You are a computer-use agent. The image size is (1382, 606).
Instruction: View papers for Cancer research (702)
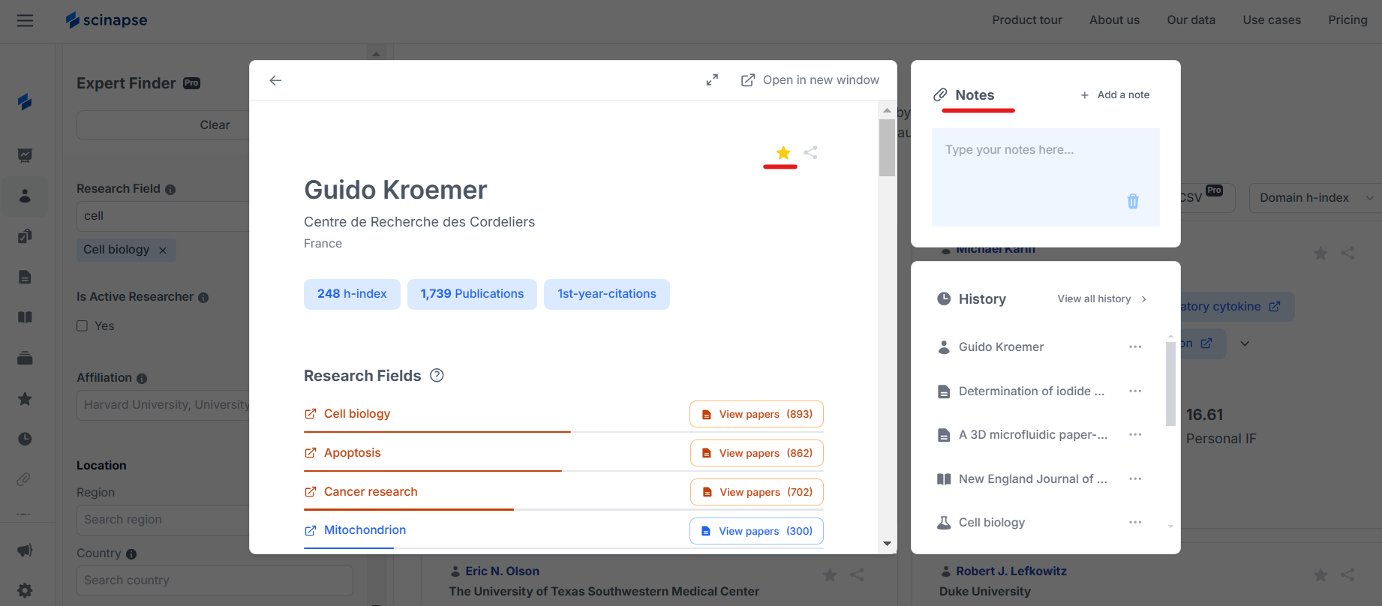[x=756, y=492]
